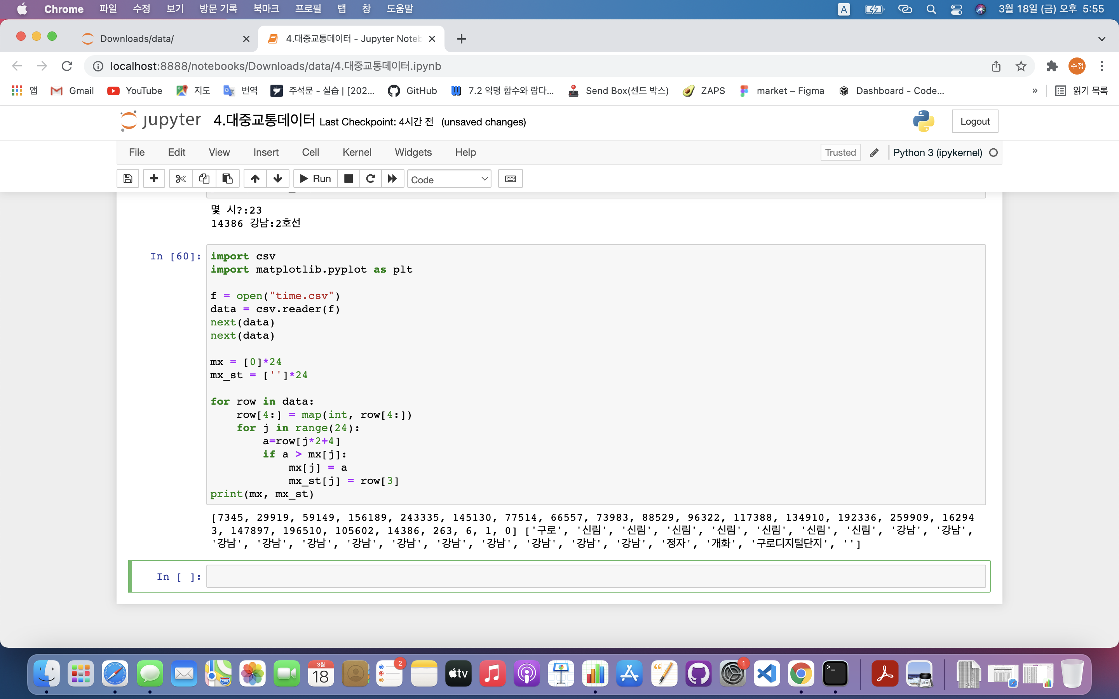Open the Kernel menu
Viewport: 1119px width, 699px height.
(x=357, y=153)
